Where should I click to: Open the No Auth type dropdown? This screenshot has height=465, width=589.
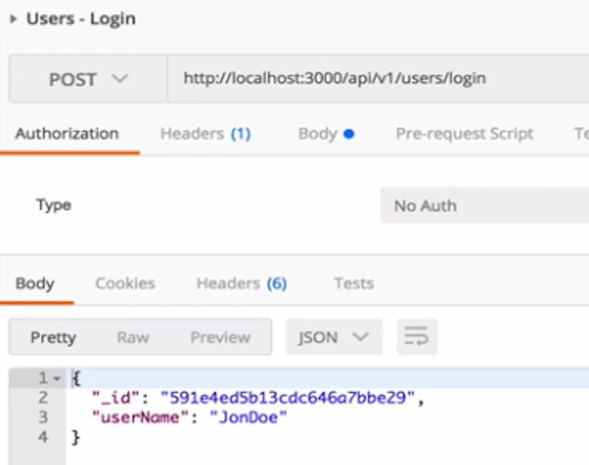(x=485, y=206)
